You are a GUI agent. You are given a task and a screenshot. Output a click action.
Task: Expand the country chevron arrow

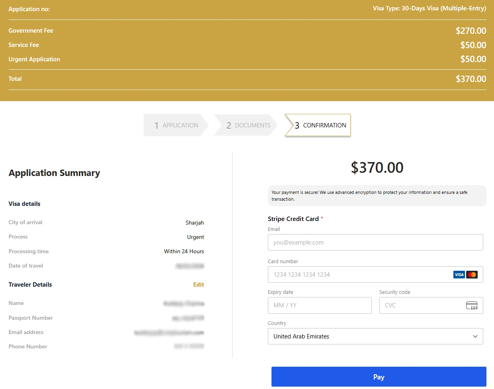pos(474,336)
